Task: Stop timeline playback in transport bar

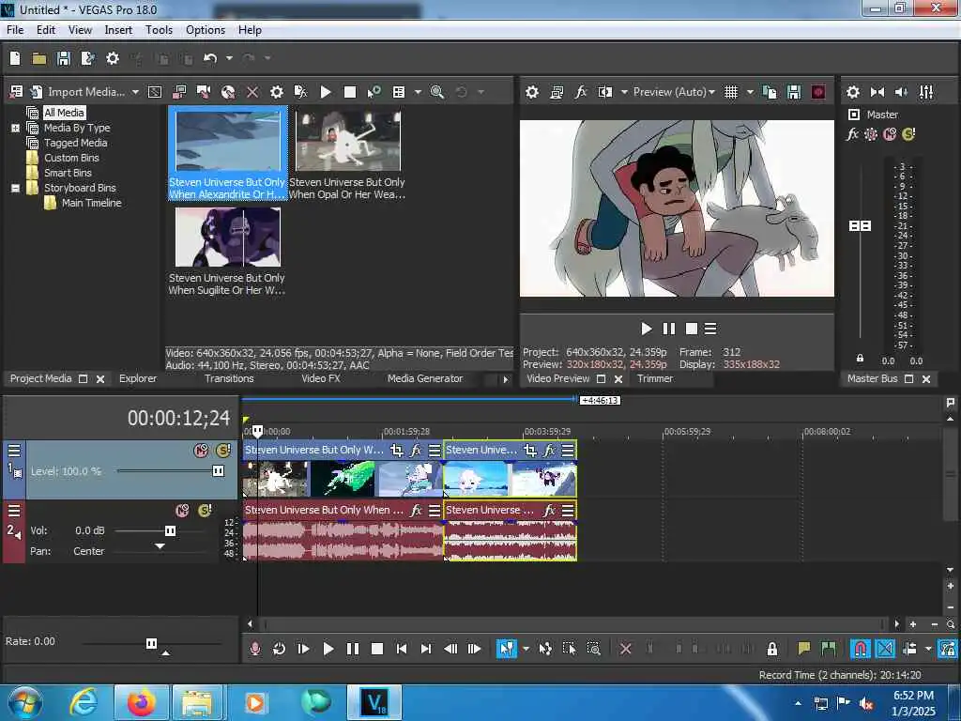Action: point(377,649)
